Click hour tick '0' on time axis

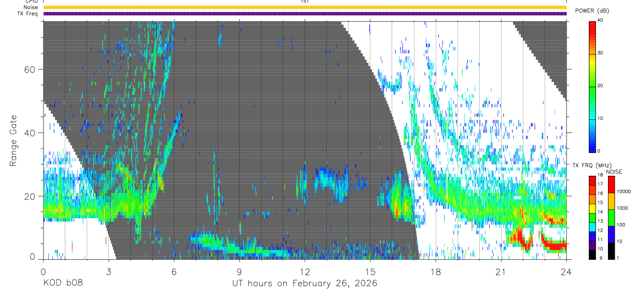(43, 272)
